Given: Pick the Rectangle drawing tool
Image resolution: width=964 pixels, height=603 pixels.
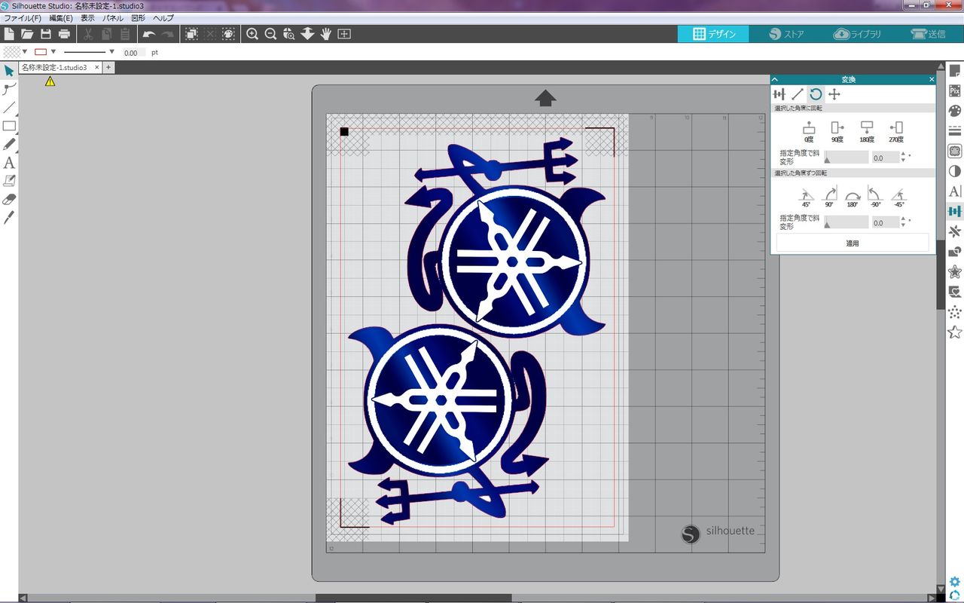Looking at the screenshot, I should click(x=9, y=126).
